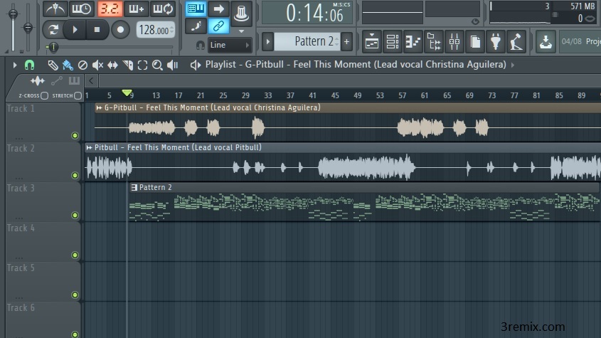Click the multilink controllers knob icon
601x338 pixels.
click(x=241, y=13)
